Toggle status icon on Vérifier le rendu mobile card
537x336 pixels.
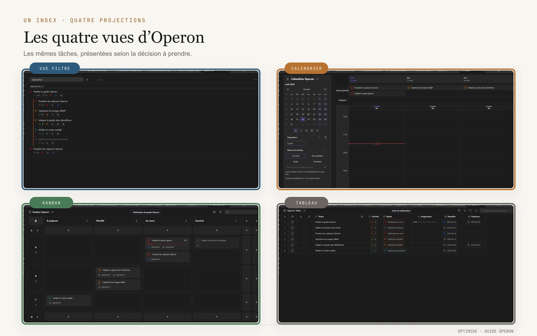[50, 298]
